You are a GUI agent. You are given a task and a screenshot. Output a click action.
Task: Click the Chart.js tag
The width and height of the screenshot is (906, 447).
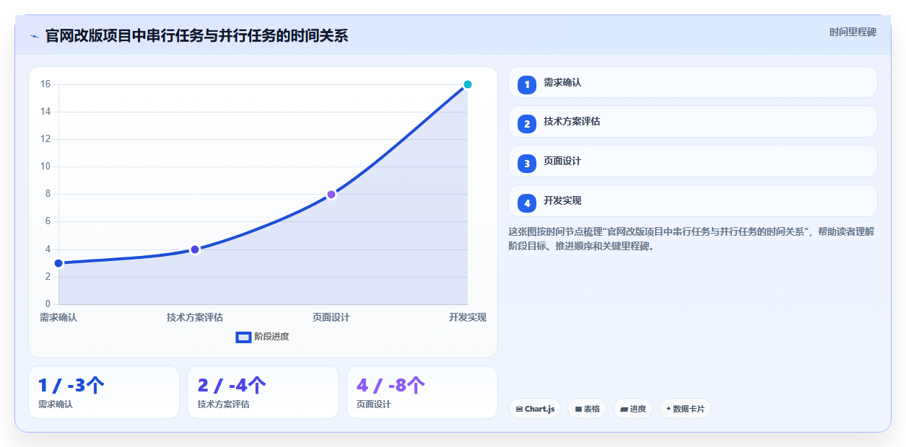pyautogui.click(x=535, y=409)
